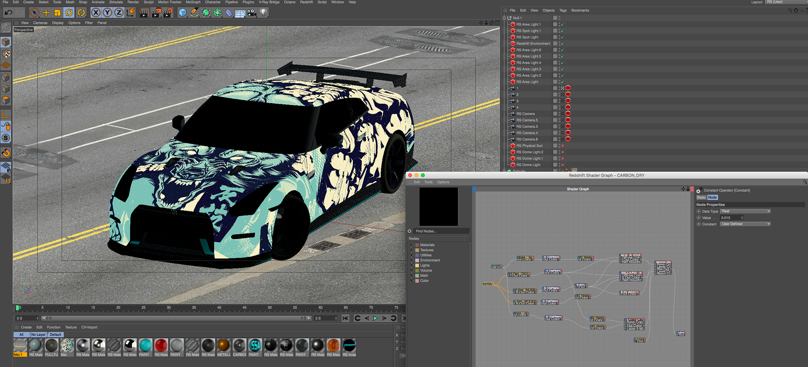The height and width of the screenshot is (367, 808).
Task: Click the Spline Pen icon
Action: 194,13
